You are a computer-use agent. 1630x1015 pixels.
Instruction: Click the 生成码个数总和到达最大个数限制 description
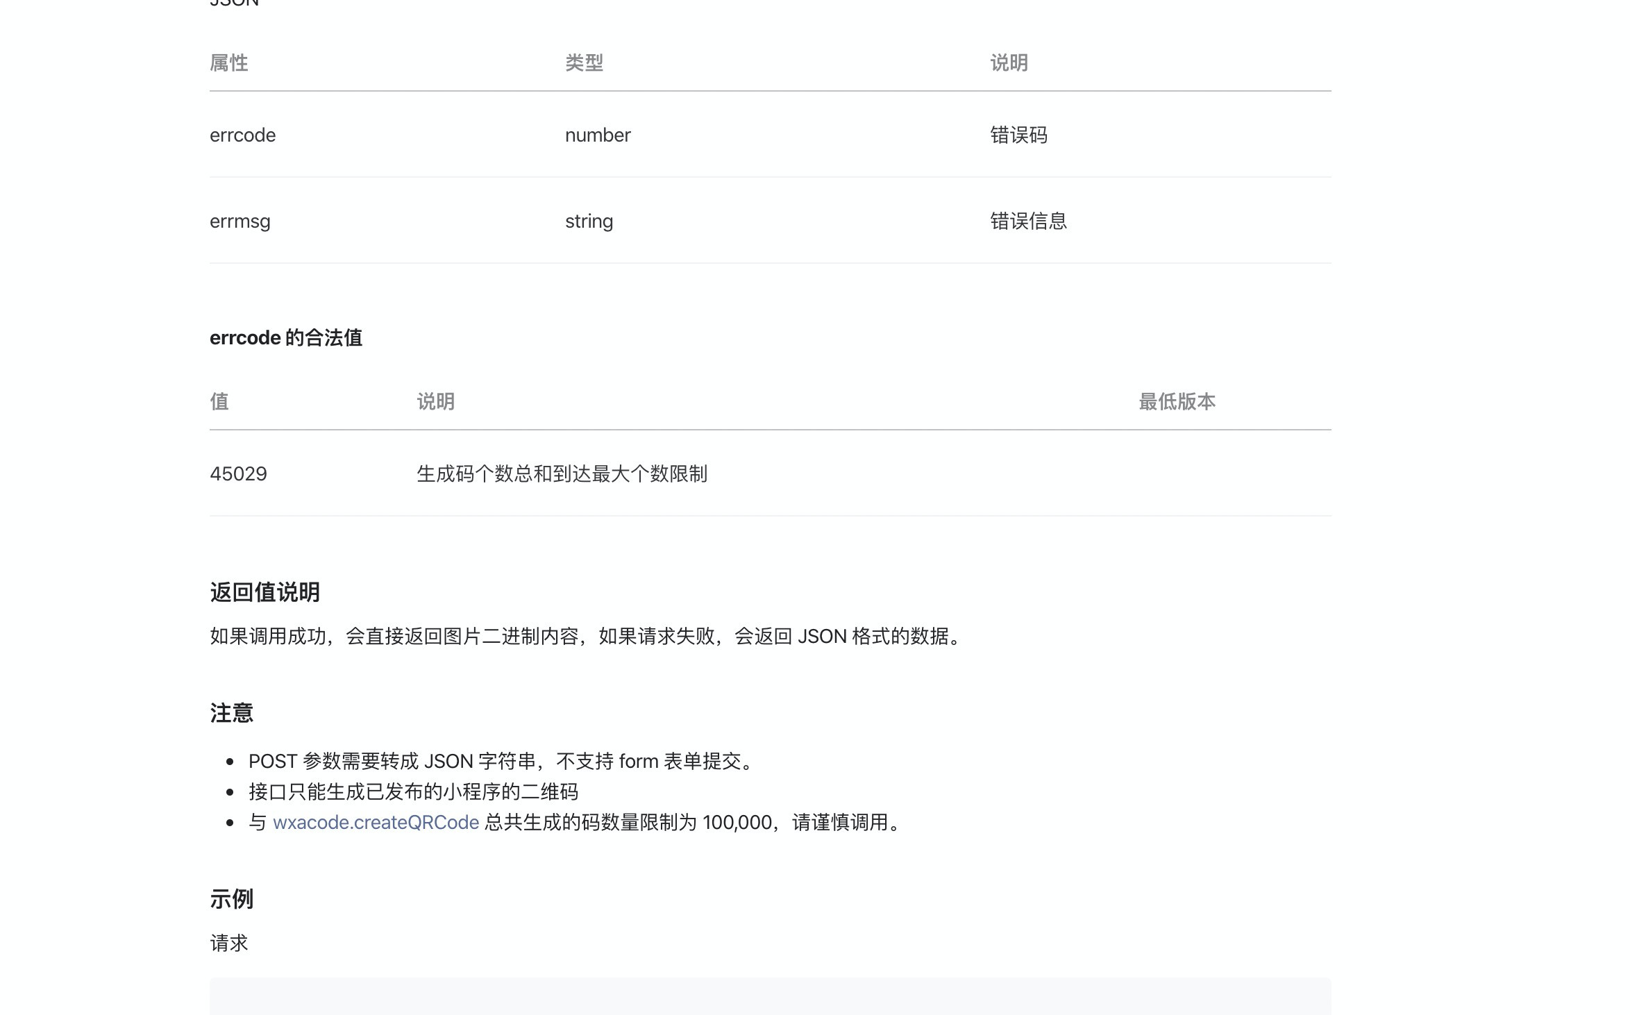562,473
